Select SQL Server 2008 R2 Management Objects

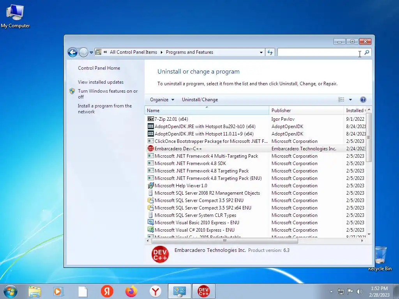coord(256,193)
